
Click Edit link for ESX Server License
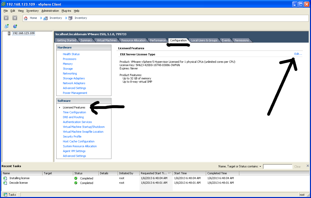[x=298, y=54]
